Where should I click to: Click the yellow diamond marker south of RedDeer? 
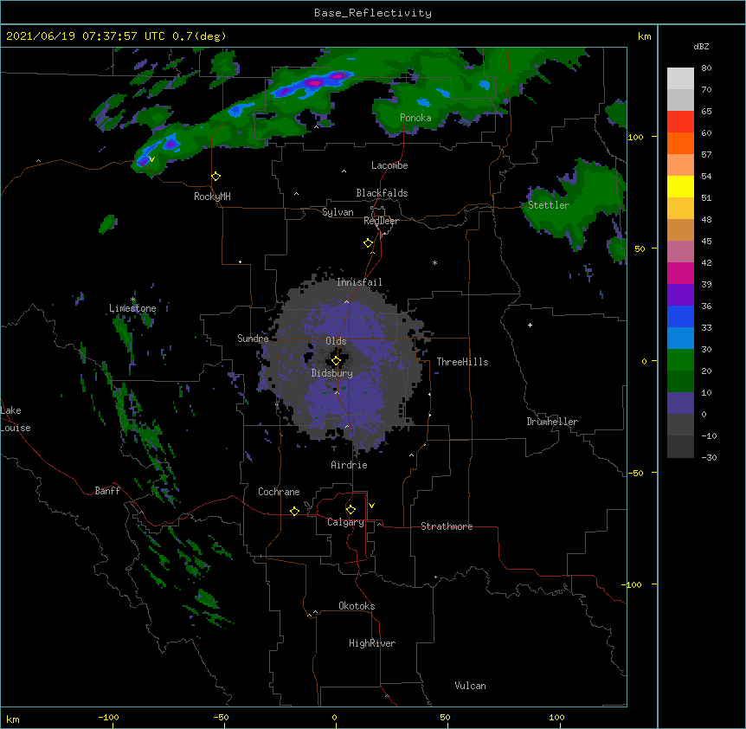coord(369,243)
